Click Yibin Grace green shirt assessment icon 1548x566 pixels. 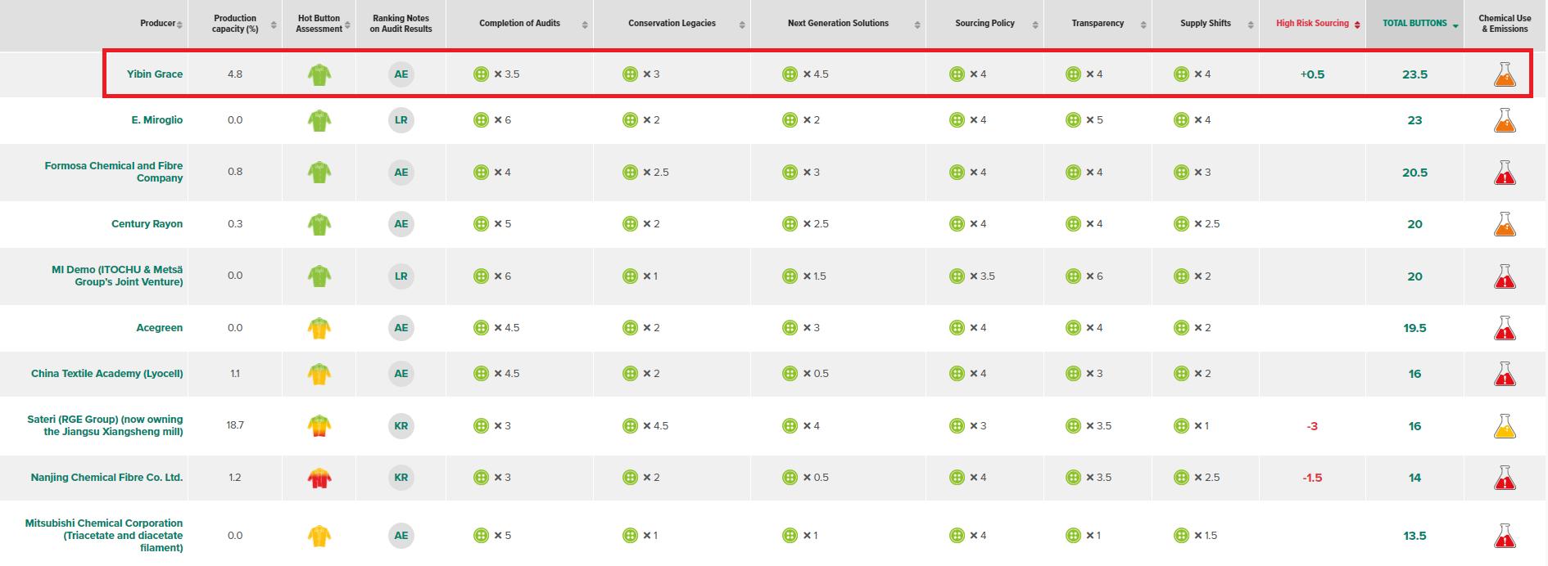[x=319, y=74]
